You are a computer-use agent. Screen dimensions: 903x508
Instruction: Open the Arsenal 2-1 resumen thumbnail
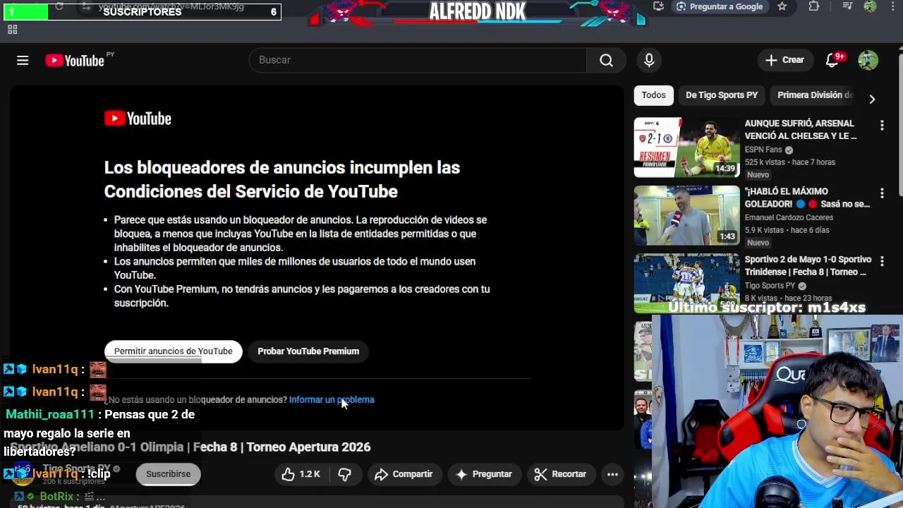tap(686, 147)
